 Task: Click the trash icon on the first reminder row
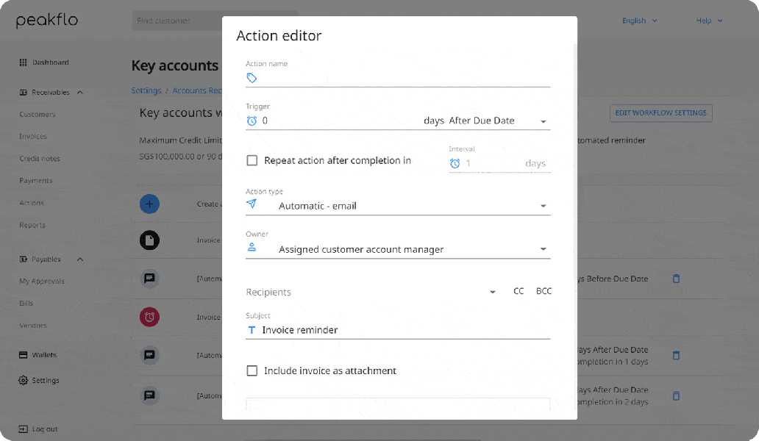click(676, 279)
